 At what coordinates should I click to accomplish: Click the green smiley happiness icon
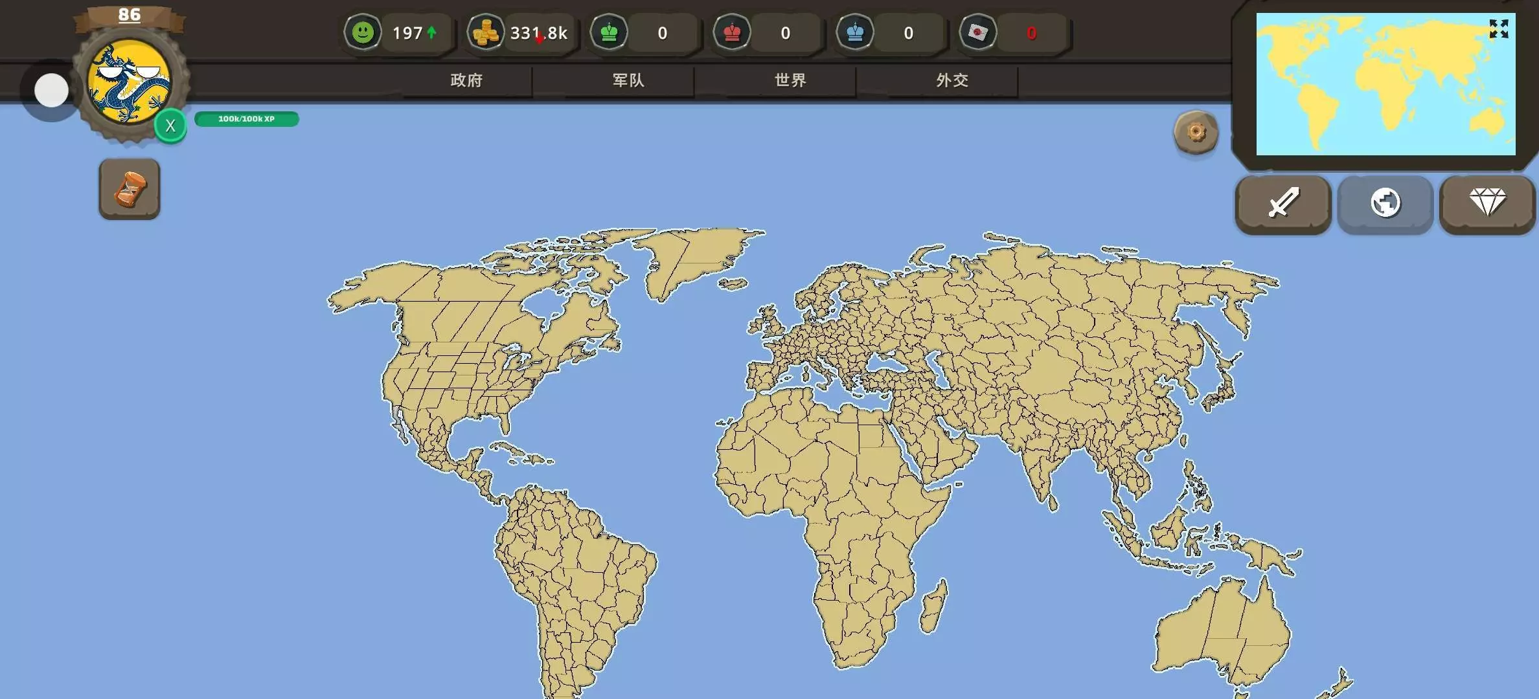coord(363,32)
